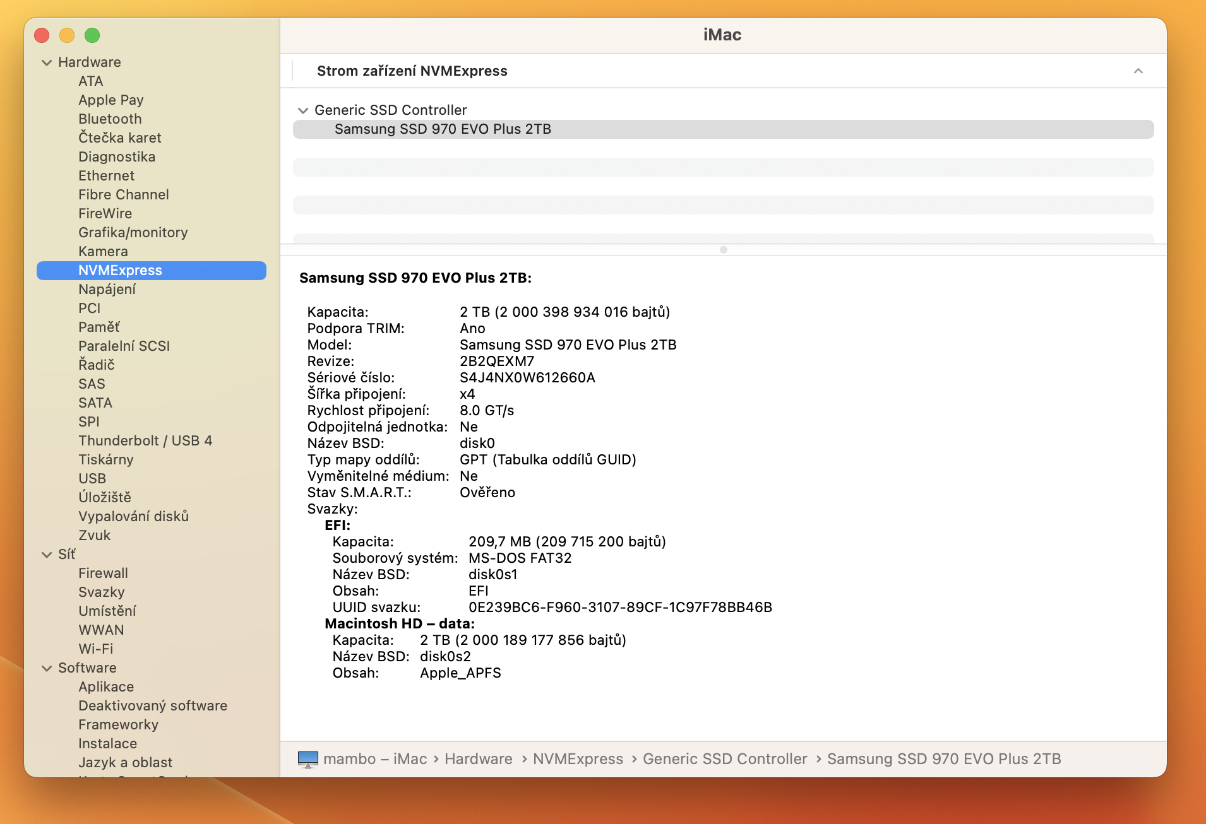Select Firewall under Síť
This screenshot has height=824, width=1206.
click(103, 574)
